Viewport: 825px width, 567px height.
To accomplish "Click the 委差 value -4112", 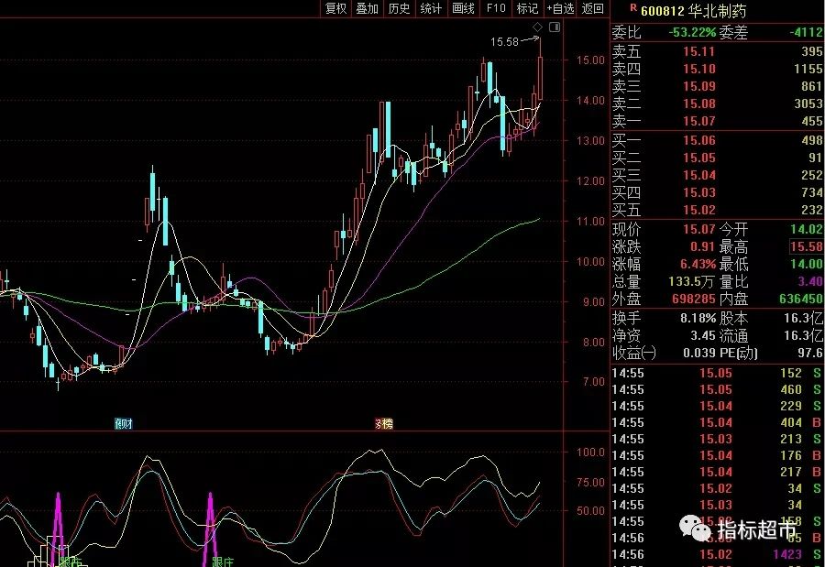I will pos(806,33).
